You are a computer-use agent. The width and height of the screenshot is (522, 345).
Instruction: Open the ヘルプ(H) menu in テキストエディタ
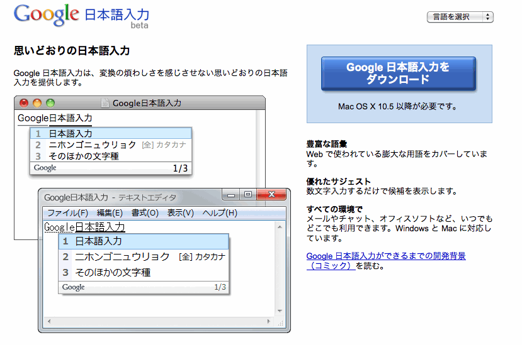tap(220, 212)
